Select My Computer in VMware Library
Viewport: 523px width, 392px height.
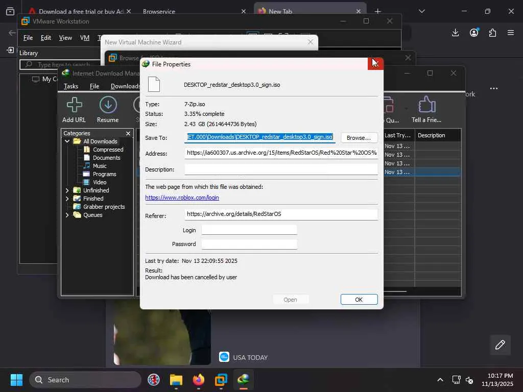(x=45, y=79)
